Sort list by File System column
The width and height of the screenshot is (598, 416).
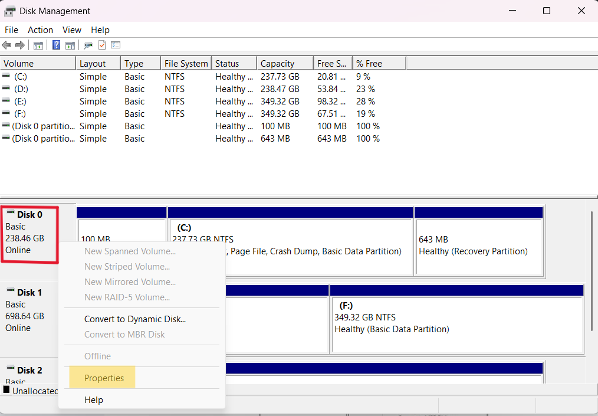point(186,64)
